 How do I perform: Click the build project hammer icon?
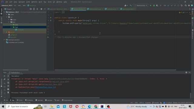click(x=131, y=5)
